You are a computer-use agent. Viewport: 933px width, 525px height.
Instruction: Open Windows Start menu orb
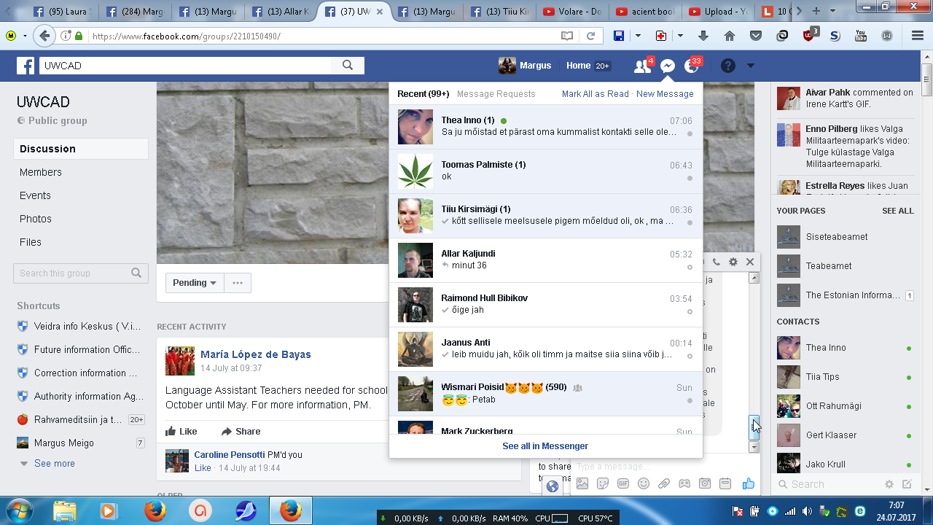pyautogui.click(x=20, y=510)
